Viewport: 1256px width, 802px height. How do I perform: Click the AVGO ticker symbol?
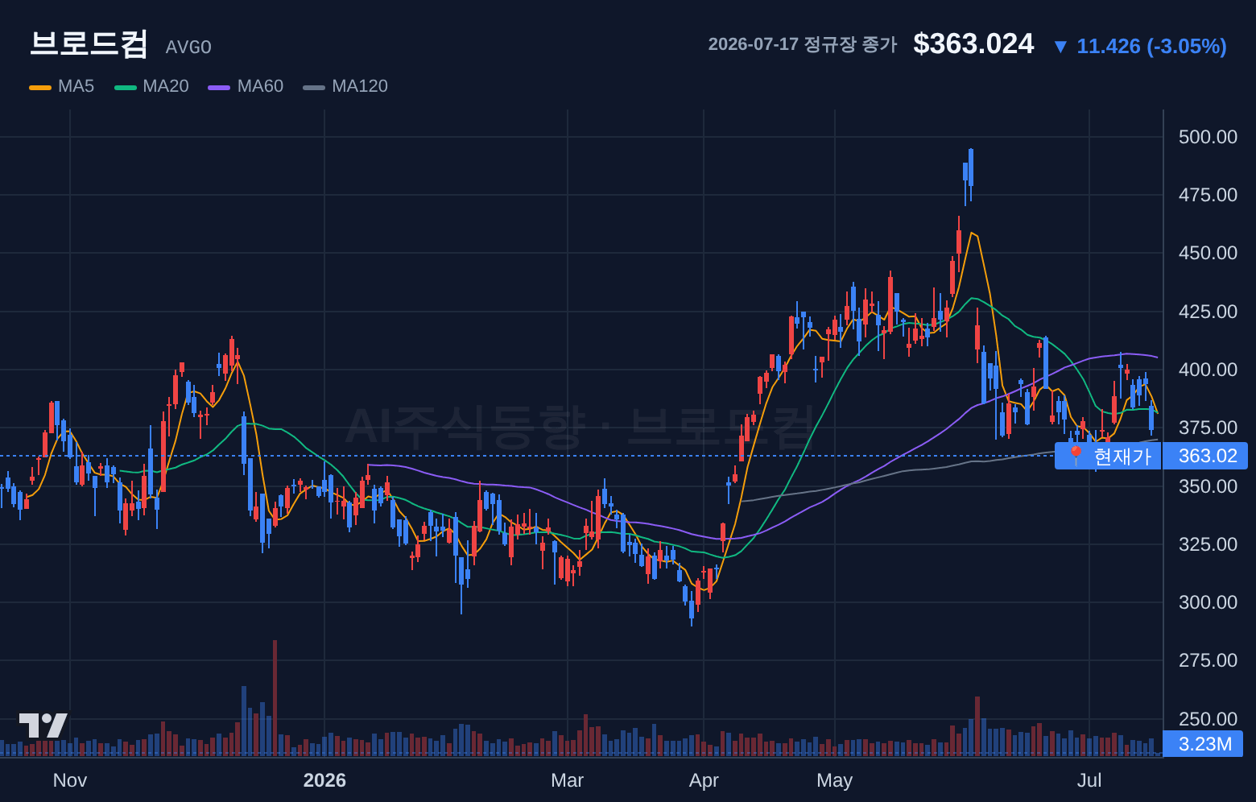tap(188, 48)
